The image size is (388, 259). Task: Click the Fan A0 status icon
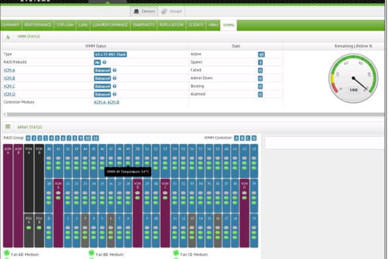[7, 253]
